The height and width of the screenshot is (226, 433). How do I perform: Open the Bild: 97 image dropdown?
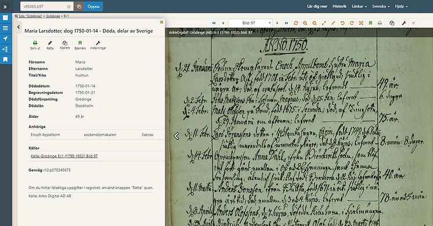[x=251, y=23]
